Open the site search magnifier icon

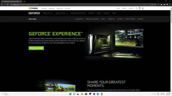point(137,8)
